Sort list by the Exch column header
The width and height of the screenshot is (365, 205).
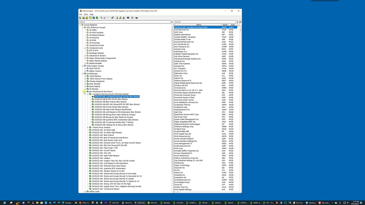tap(233, 25)
